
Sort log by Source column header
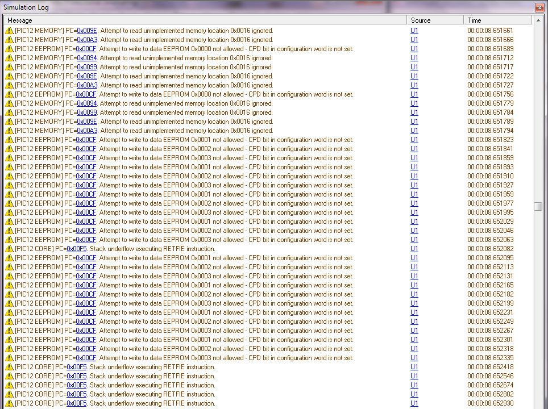click(x=435, y=20)
